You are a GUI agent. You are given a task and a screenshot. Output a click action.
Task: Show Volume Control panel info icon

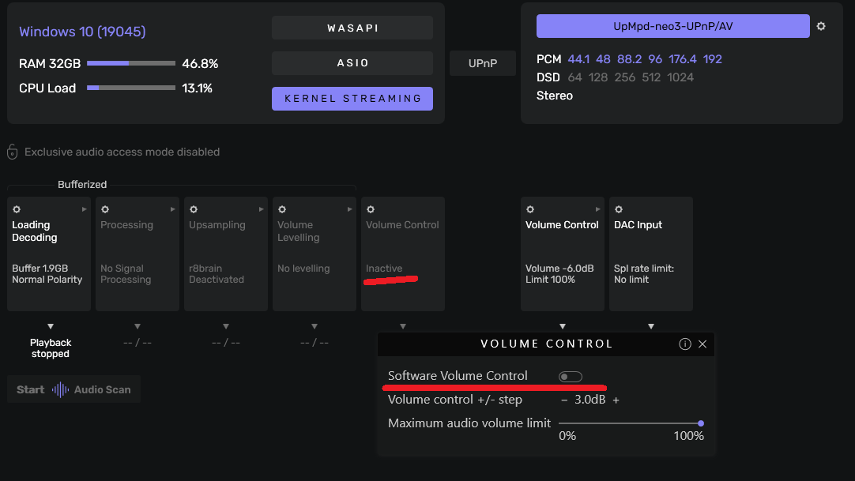685,344
